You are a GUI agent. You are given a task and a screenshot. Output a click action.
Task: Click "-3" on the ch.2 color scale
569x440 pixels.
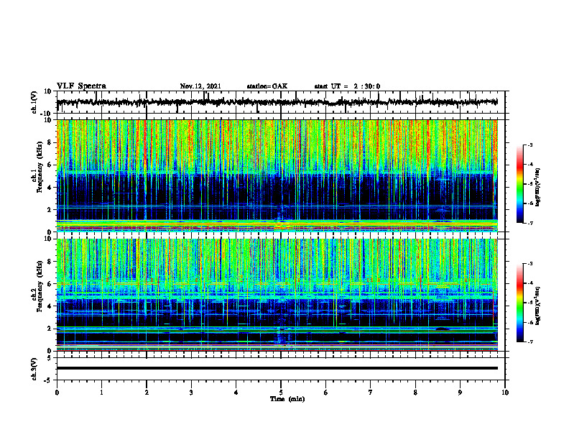click(x=530, y=264)
